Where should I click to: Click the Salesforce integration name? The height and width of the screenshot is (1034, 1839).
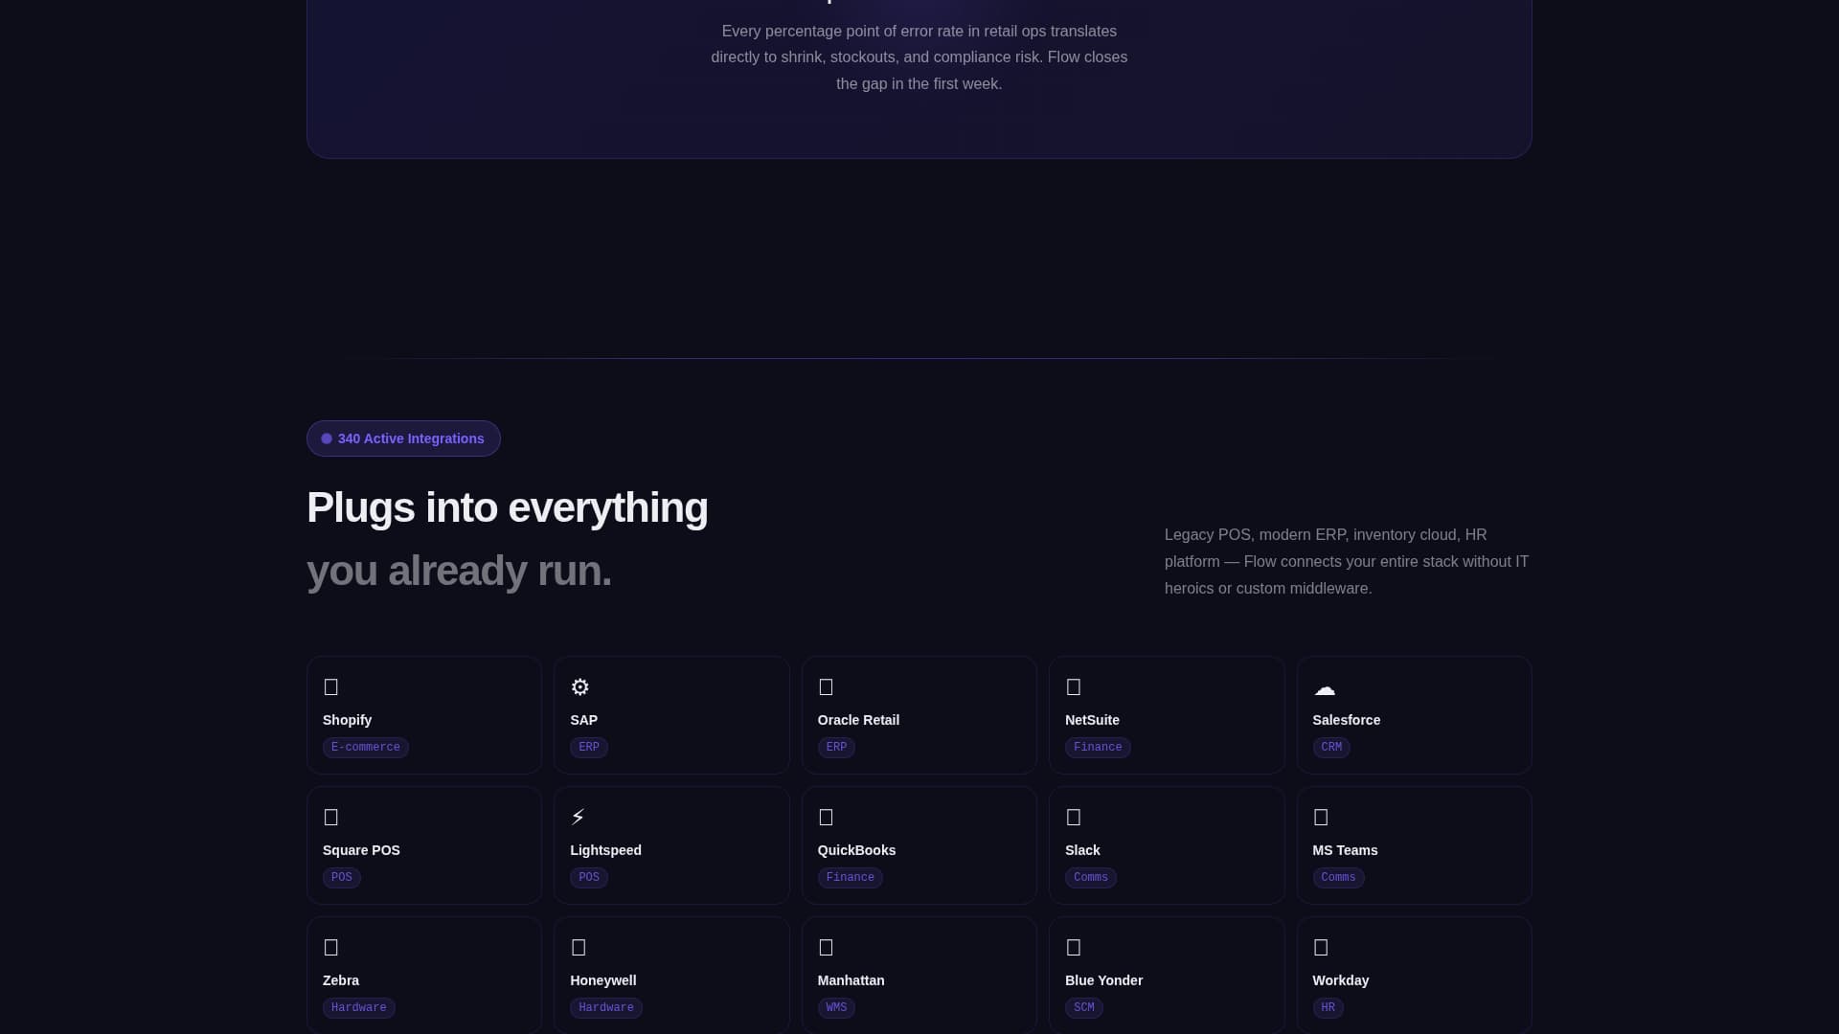pos(1346,720)
